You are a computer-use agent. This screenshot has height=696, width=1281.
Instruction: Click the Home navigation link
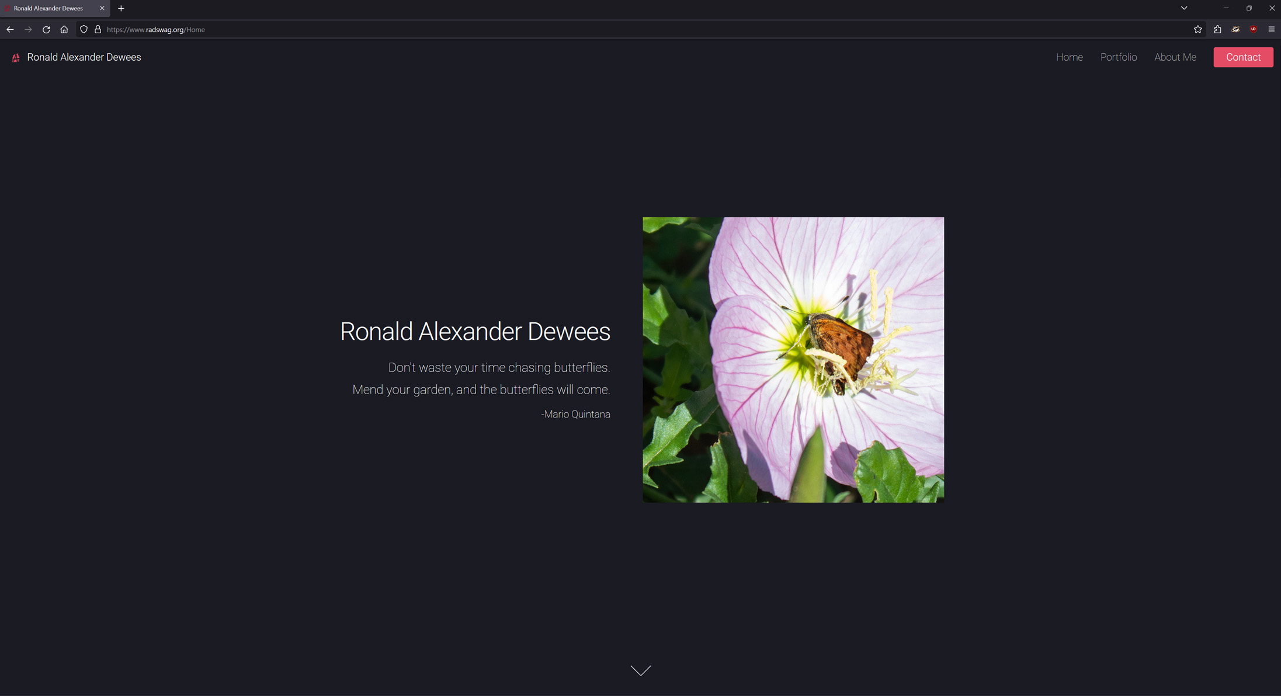click(1069, 57)
